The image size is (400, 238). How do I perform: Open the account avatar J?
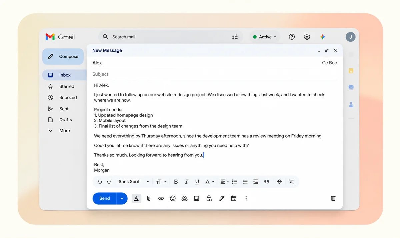point(350,37)
